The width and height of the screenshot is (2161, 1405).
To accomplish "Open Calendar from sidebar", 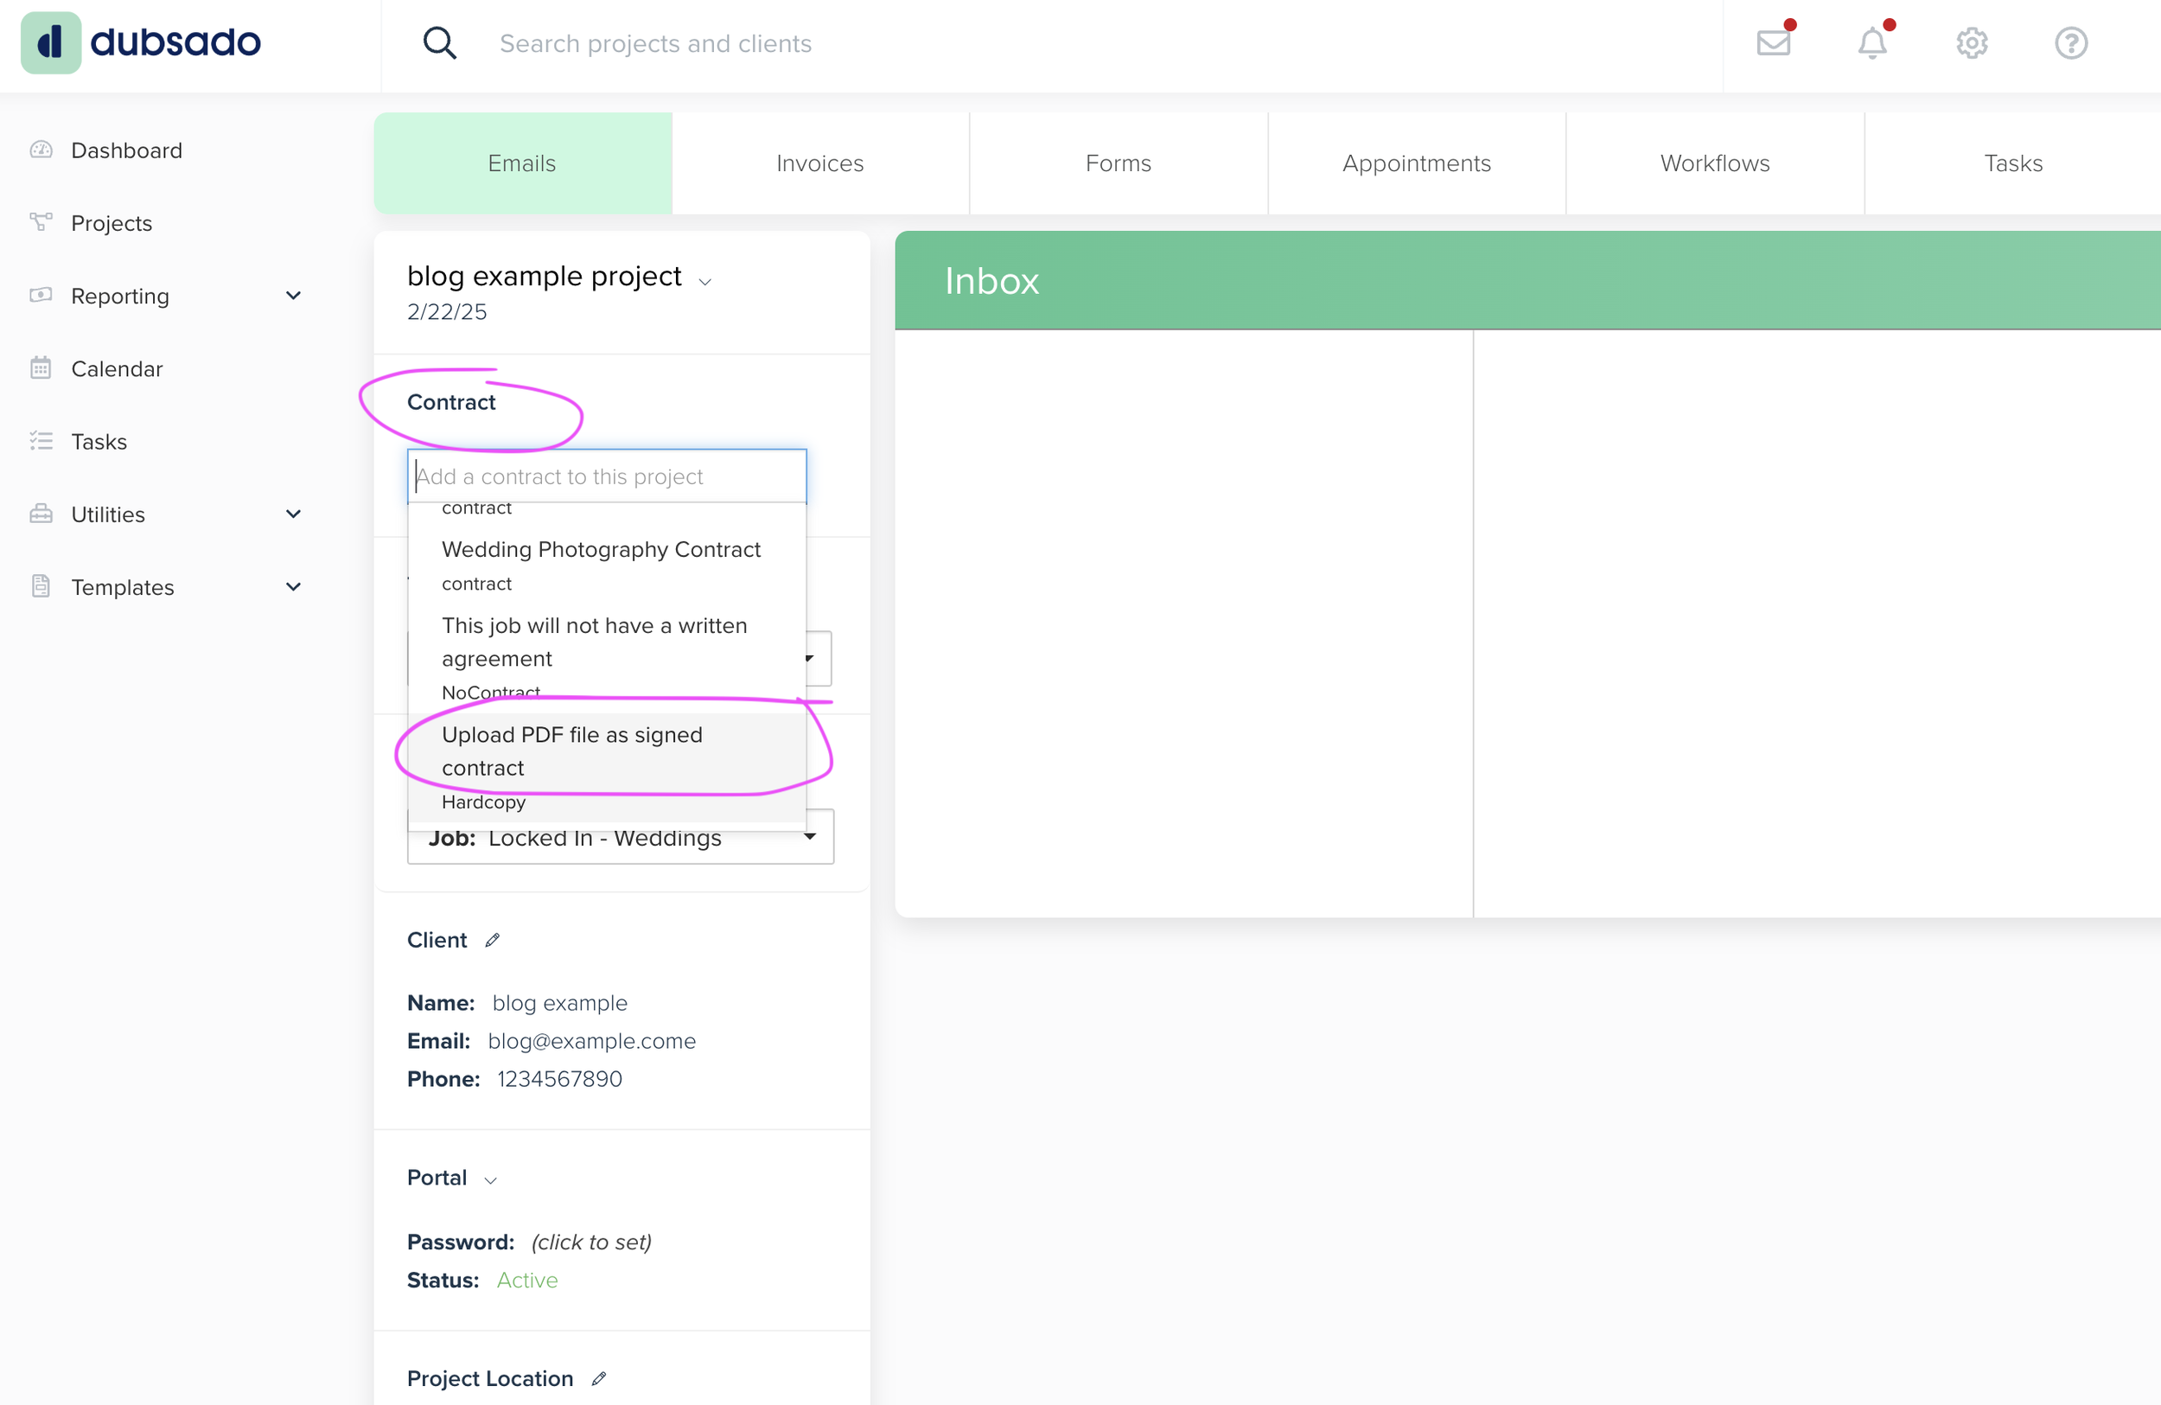I will click(x=116, y=368).
